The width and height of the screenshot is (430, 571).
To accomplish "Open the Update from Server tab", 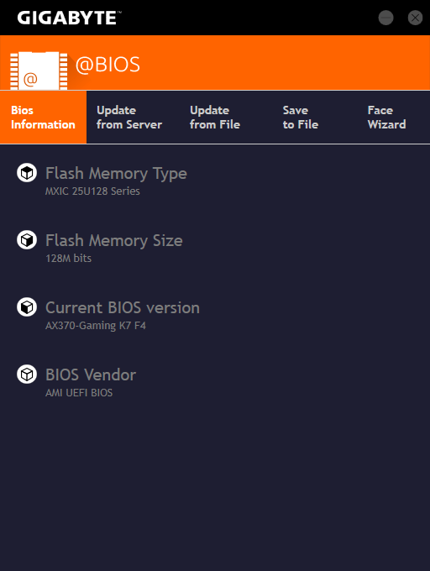I will [x=129, y=118].
